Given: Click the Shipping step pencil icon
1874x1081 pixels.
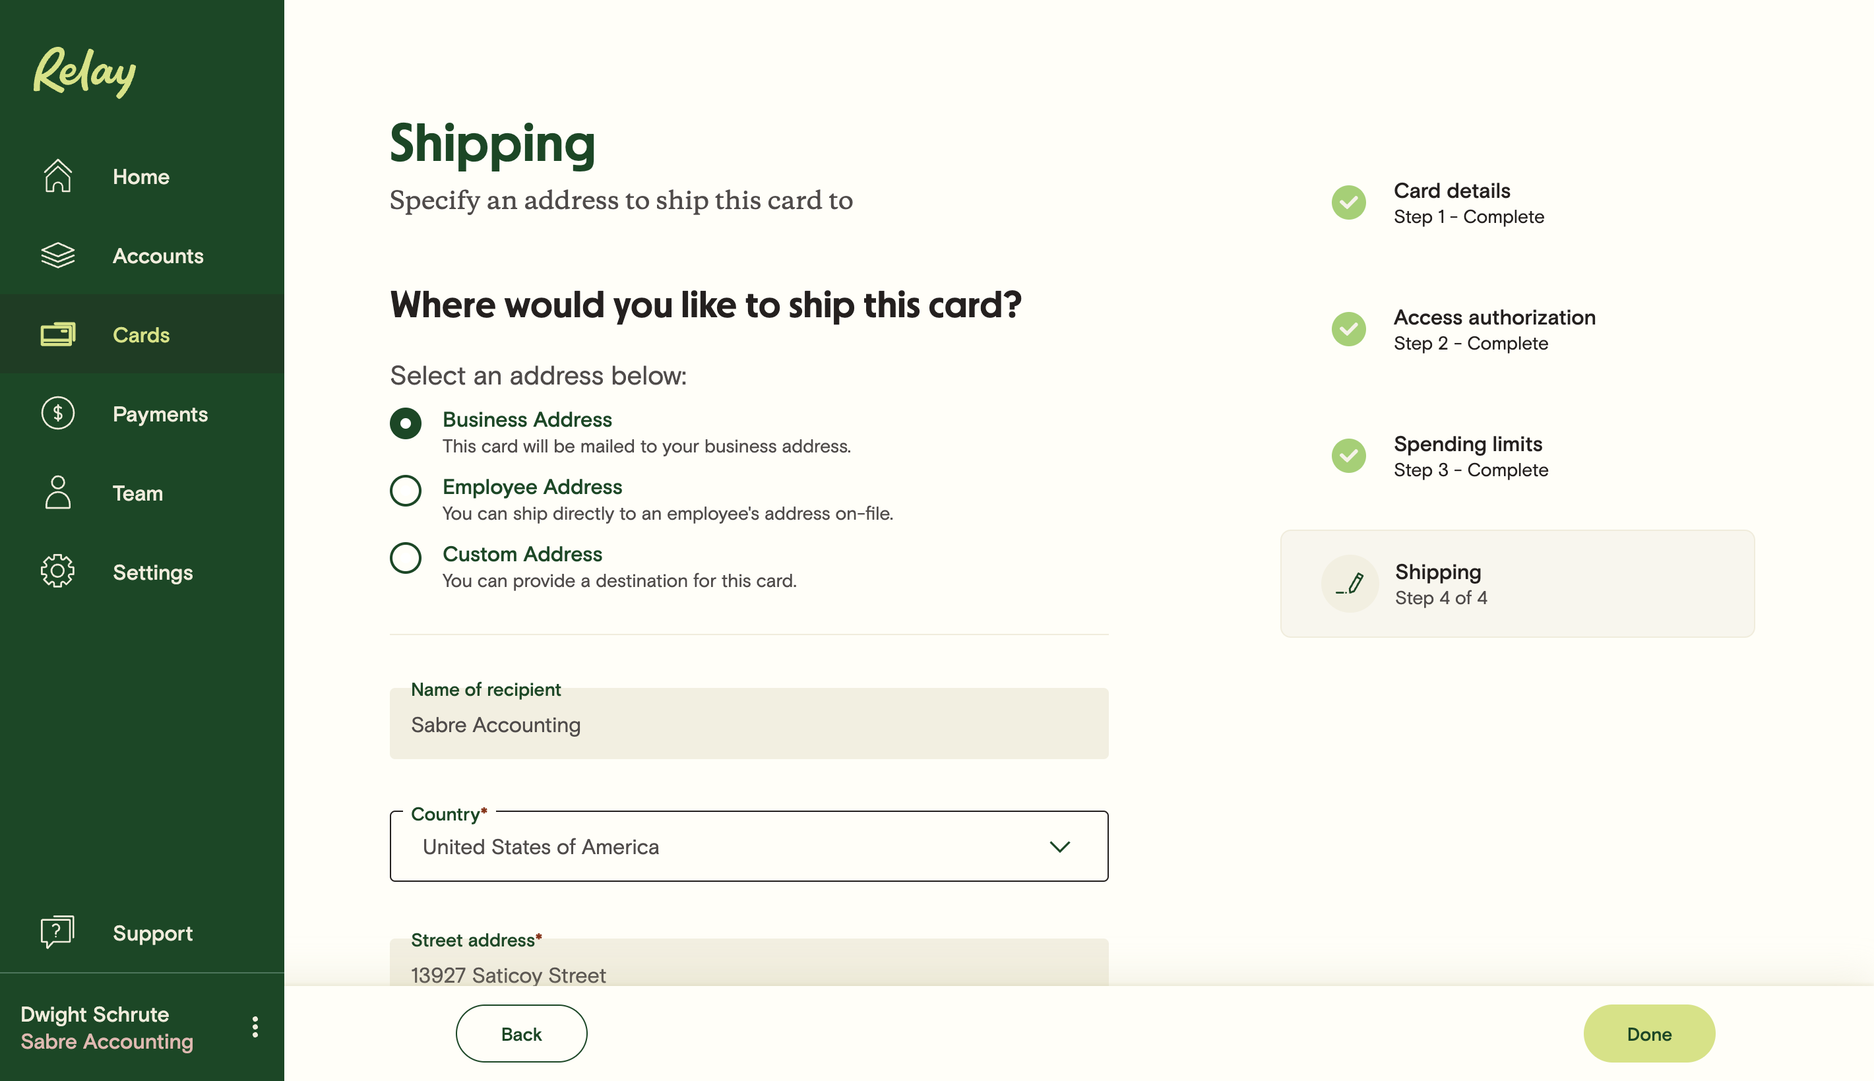Looking at the screenshot, I should click(1350, 584).
